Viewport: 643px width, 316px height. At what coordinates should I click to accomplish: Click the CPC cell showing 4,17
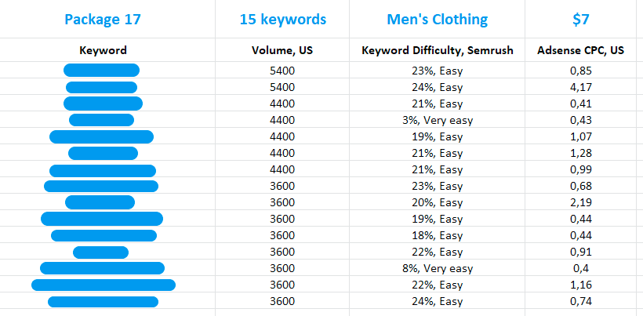pos(581,87)
